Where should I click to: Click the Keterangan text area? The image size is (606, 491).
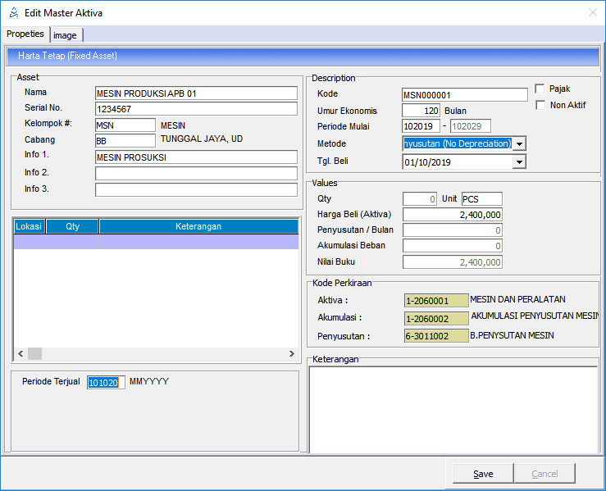[x=453, y=408]
